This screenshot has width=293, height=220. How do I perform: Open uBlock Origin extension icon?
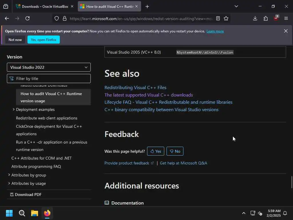point(276,18)
